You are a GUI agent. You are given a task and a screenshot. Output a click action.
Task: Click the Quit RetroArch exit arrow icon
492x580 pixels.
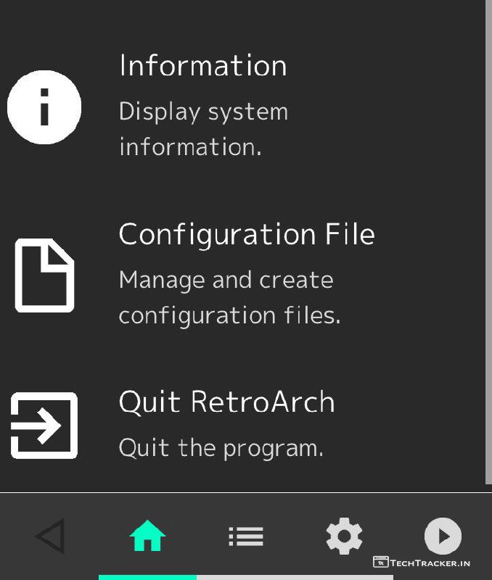point(44,426)
